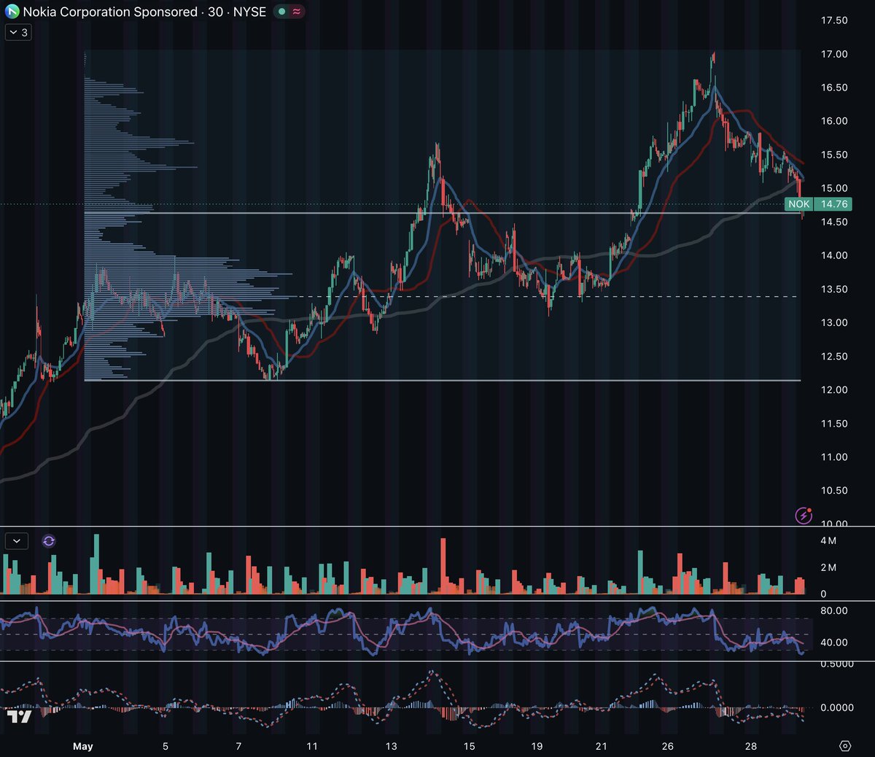Click the 15.50 price scale label
Screen dimensions: 875x757
(x=834, y=155)
